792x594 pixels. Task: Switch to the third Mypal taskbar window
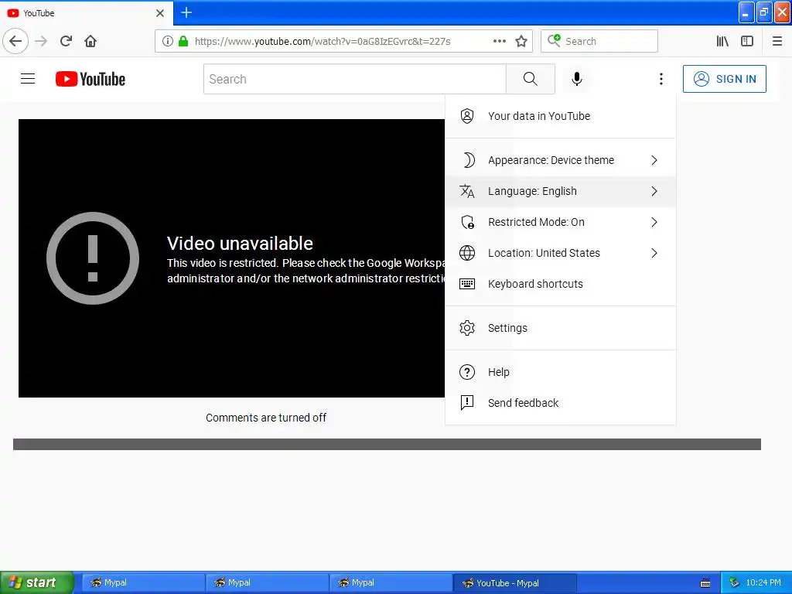tap(390, 582)
